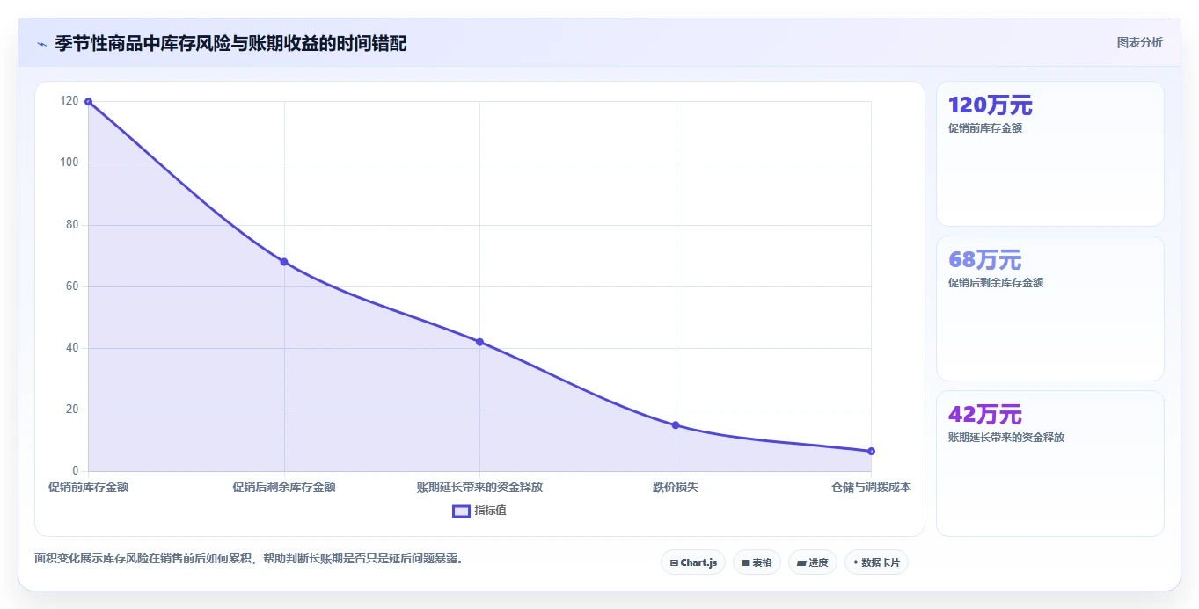Click the data point for 账期延长带来的资金释放
1199x609 pixels.
[x=479, y=342]
